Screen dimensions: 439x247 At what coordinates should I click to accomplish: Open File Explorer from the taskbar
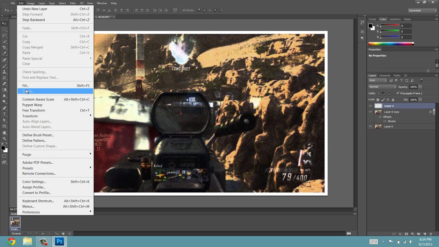tap(27, 242)
